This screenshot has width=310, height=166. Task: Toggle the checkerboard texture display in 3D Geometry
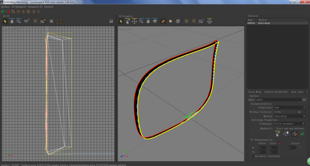pos(163,21)
